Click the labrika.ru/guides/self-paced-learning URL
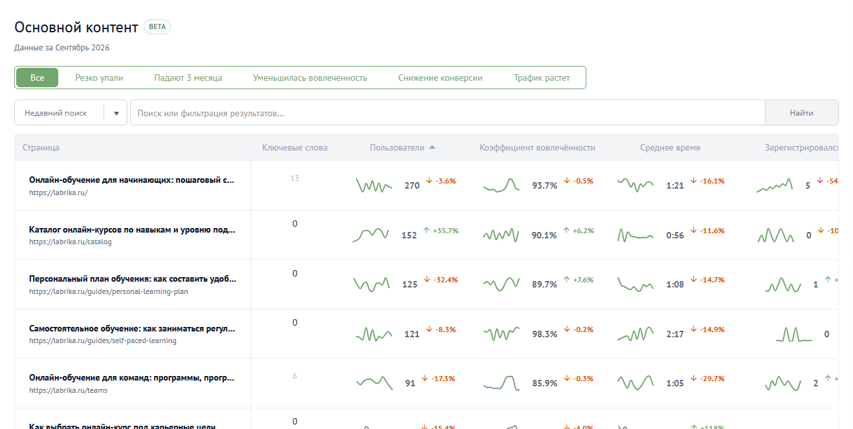This screenshot has width=853, height=429. click(102, 341)
